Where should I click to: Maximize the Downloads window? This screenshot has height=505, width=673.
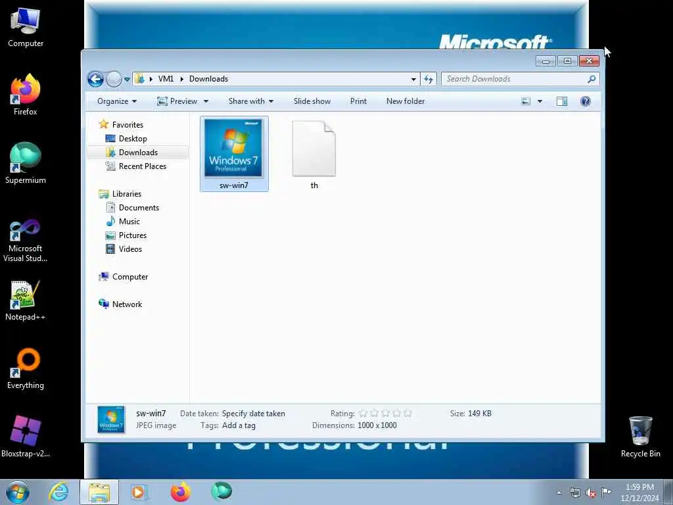[567, 61]
